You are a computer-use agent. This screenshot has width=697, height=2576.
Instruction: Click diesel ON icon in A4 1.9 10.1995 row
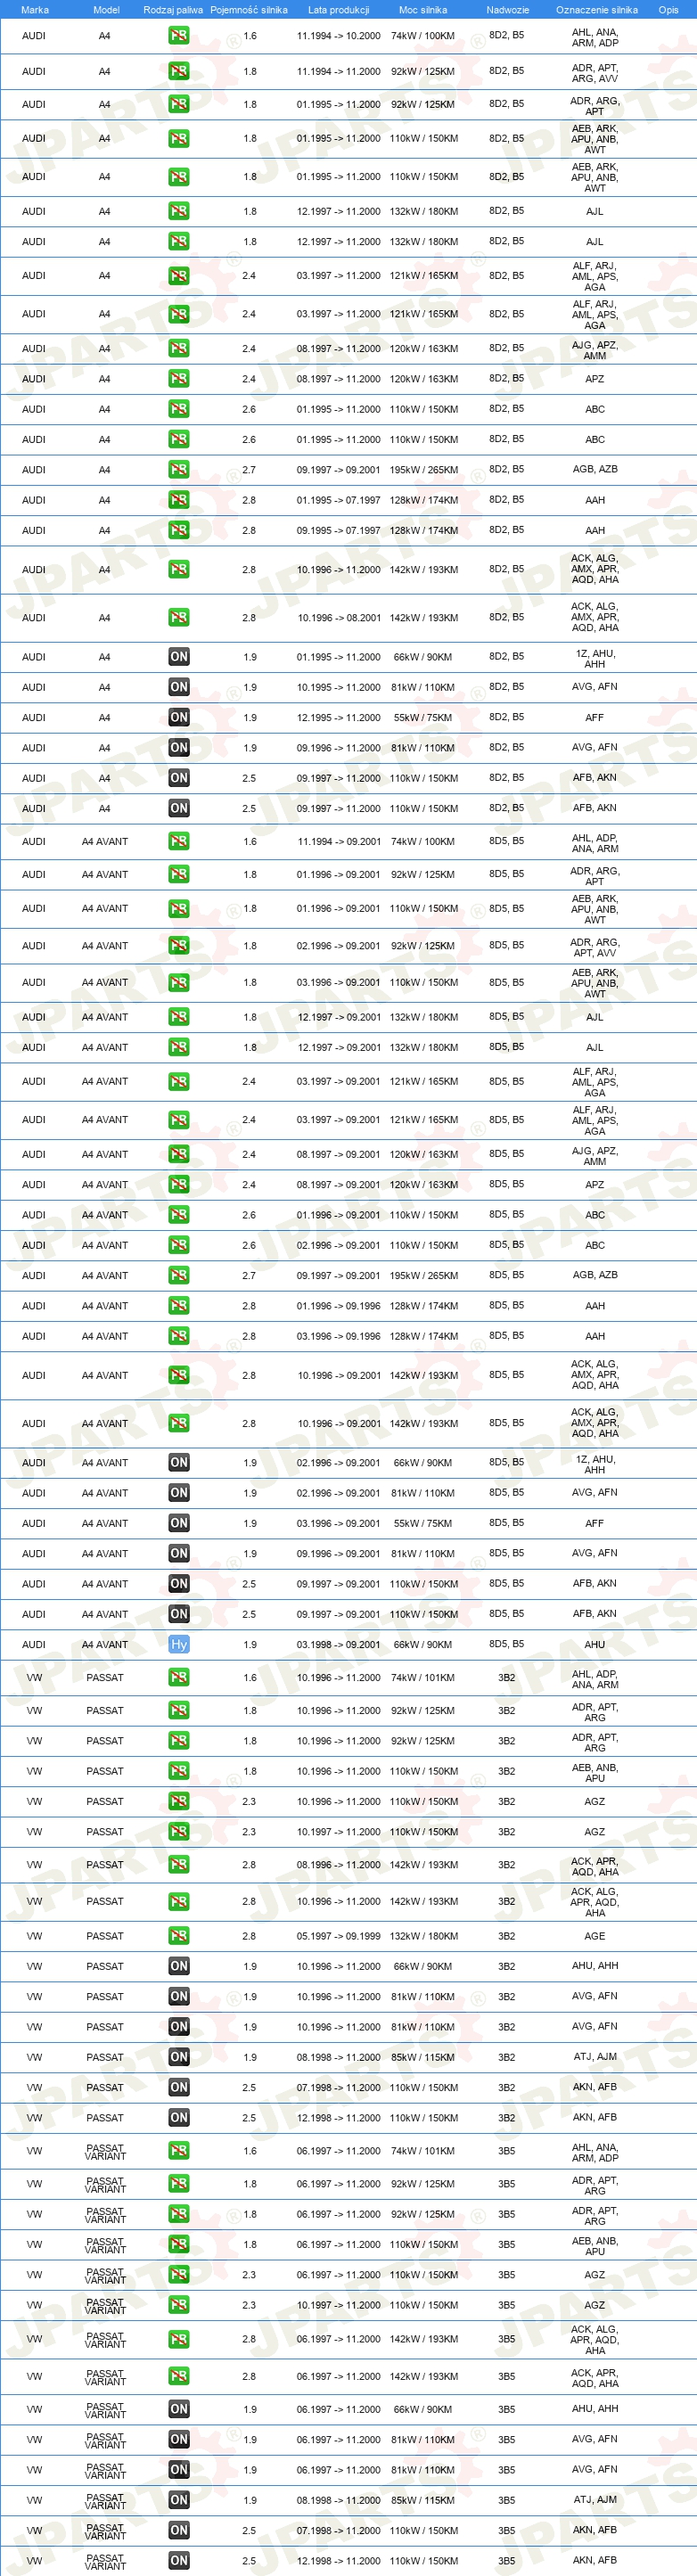[178, 687]
